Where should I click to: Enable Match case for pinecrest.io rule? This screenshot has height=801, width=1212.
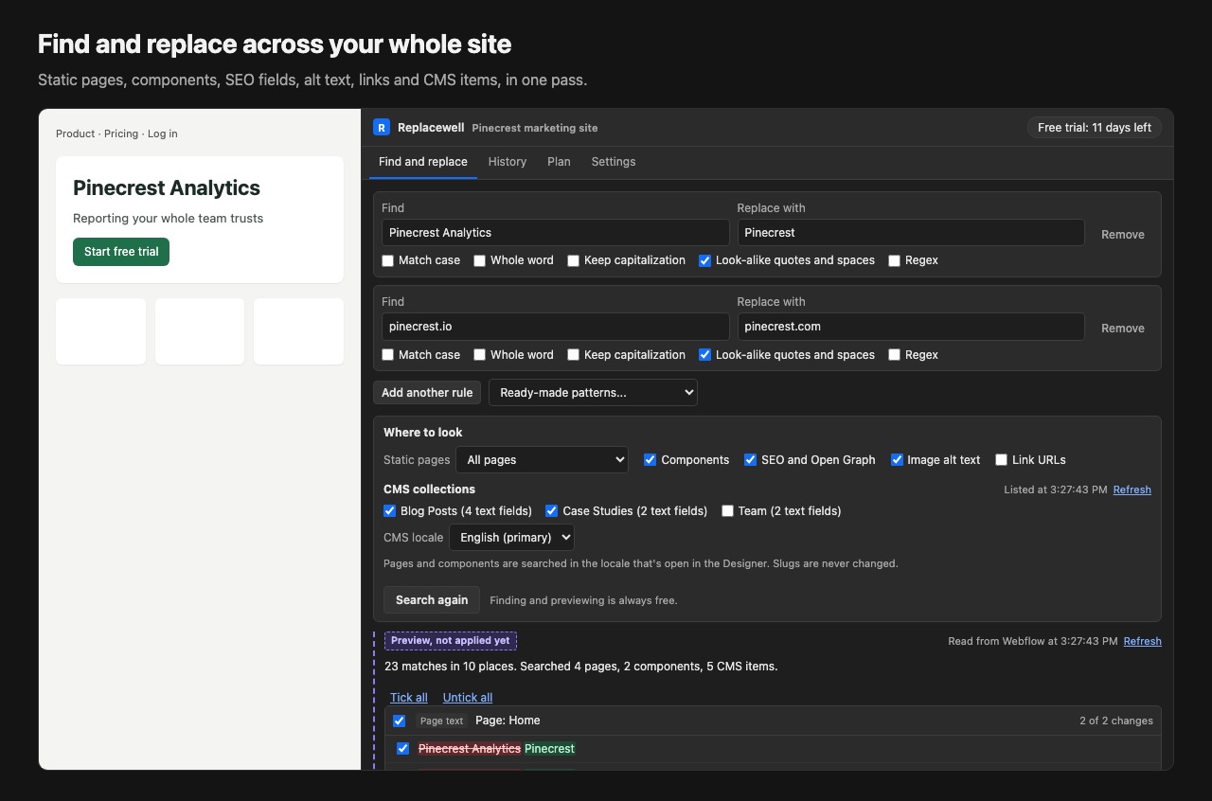[x=388, y=355]
